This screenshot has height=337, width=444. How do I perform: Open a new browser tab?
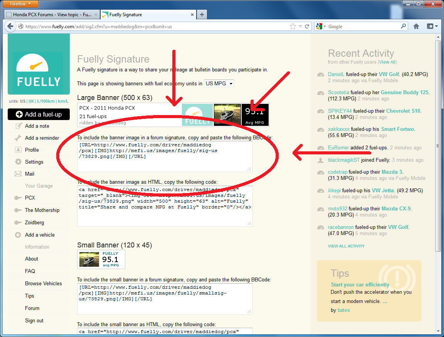pyautogui.click(x=202, y=15)
